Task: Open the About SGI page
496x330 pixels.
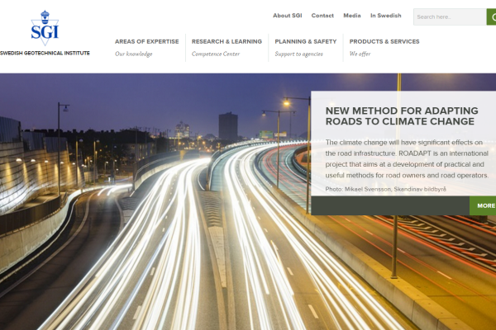Action: 287,16
